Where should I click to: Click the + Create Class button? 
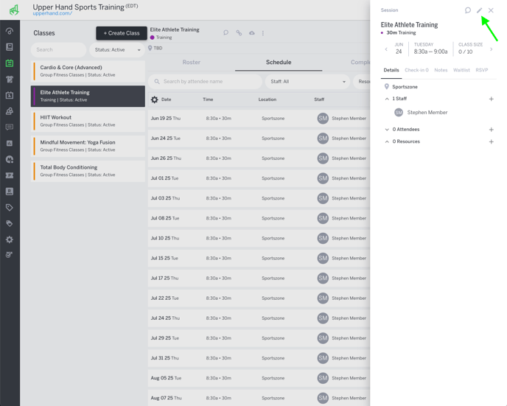click(x=122, y=33)
